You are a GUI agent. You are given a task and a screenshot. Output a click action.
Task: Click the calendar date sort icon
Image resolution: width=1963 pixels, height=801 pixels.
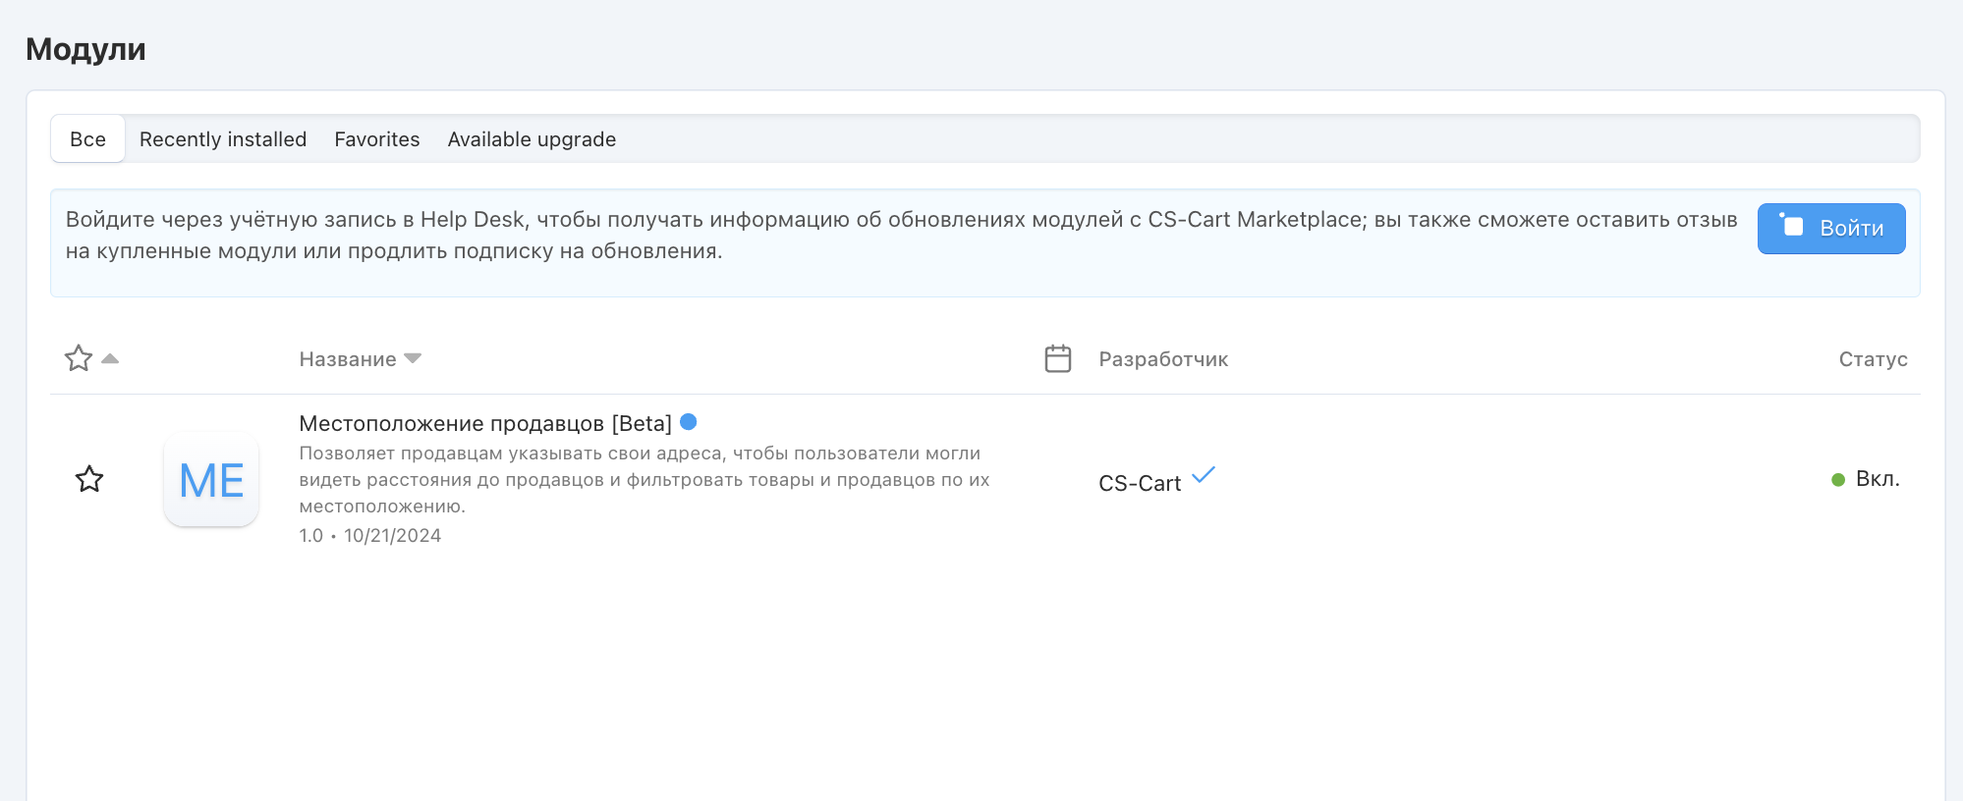tap(1058, 358)
